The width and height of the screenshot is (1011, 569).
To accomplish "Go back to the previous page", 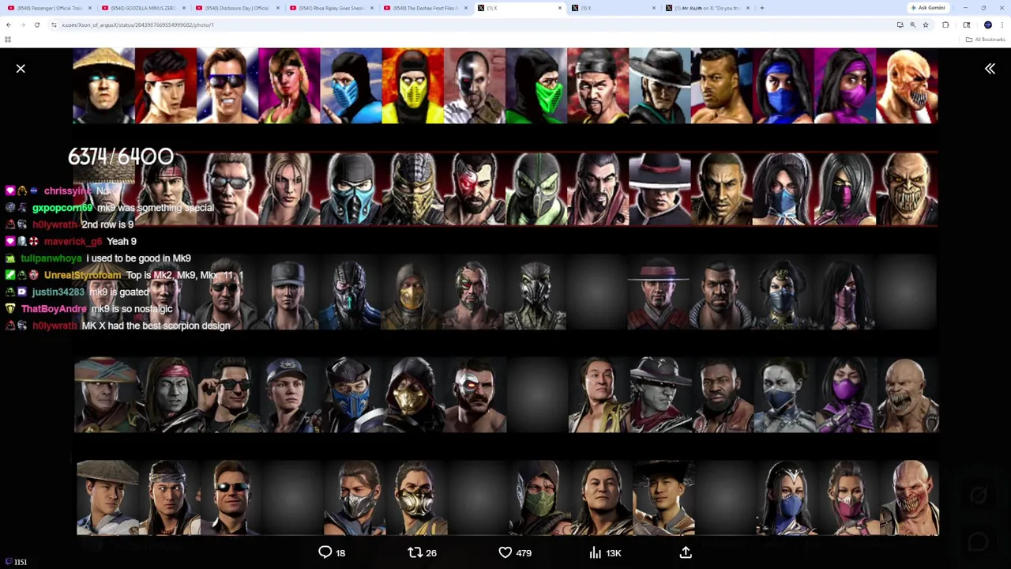I will 9,24.
